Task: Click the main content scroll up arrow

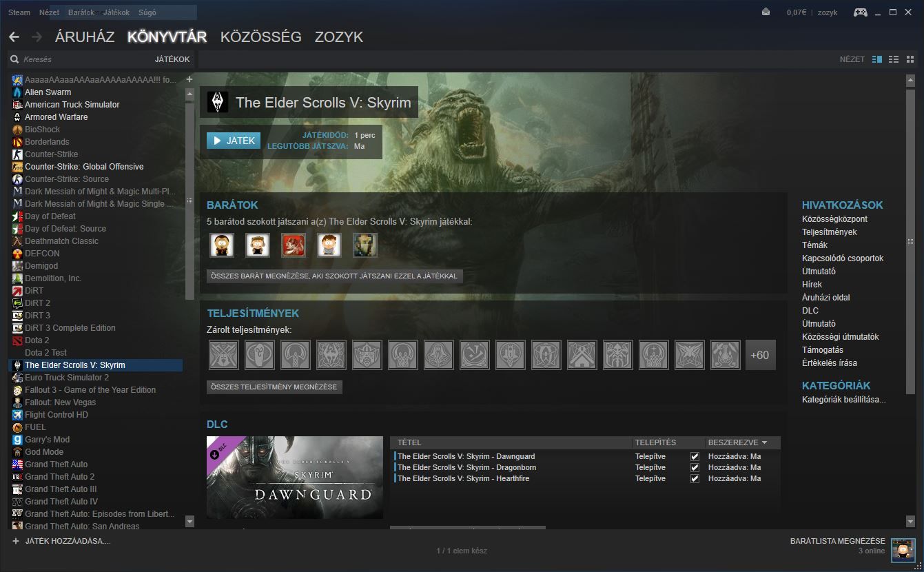Action: 910,80
